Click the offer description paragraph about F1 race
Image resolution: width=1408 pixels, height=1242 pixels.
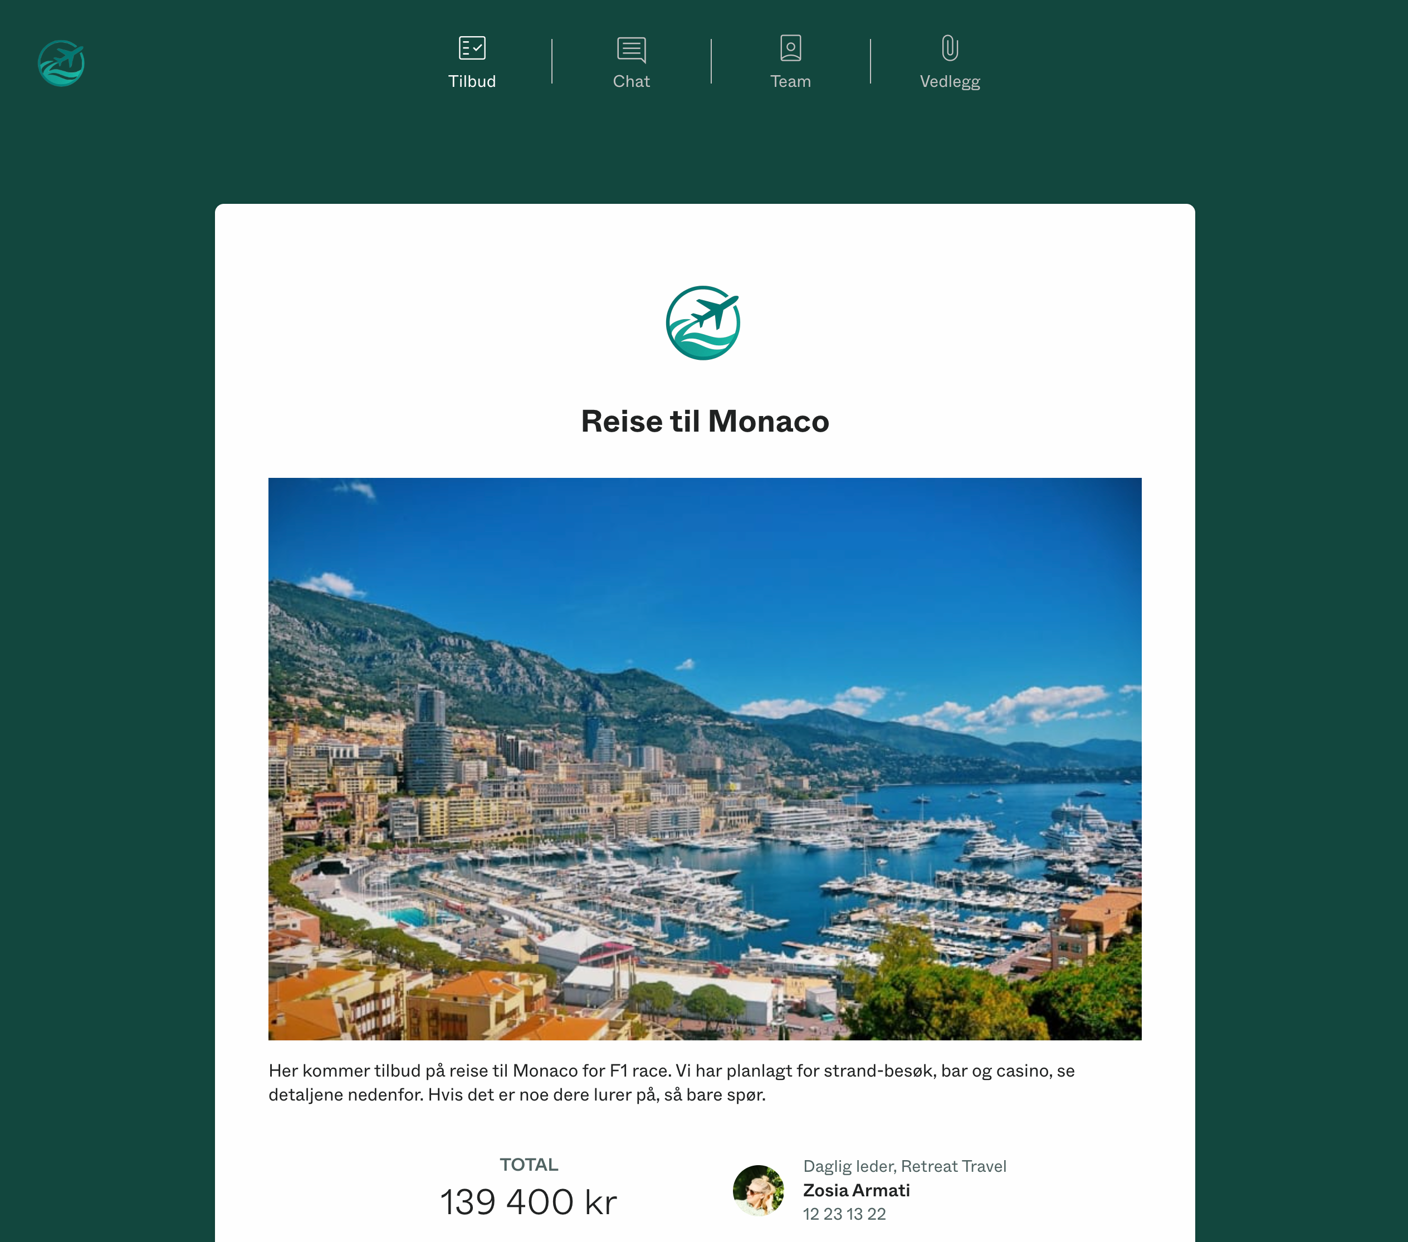click(672, 1082)
